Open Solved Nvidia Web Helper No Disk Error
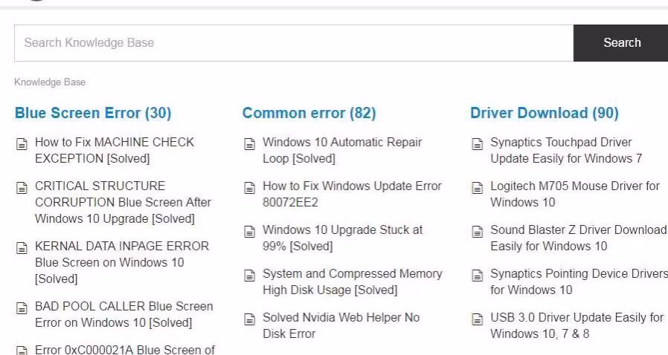The image size is (668, 355). point(341,325)
